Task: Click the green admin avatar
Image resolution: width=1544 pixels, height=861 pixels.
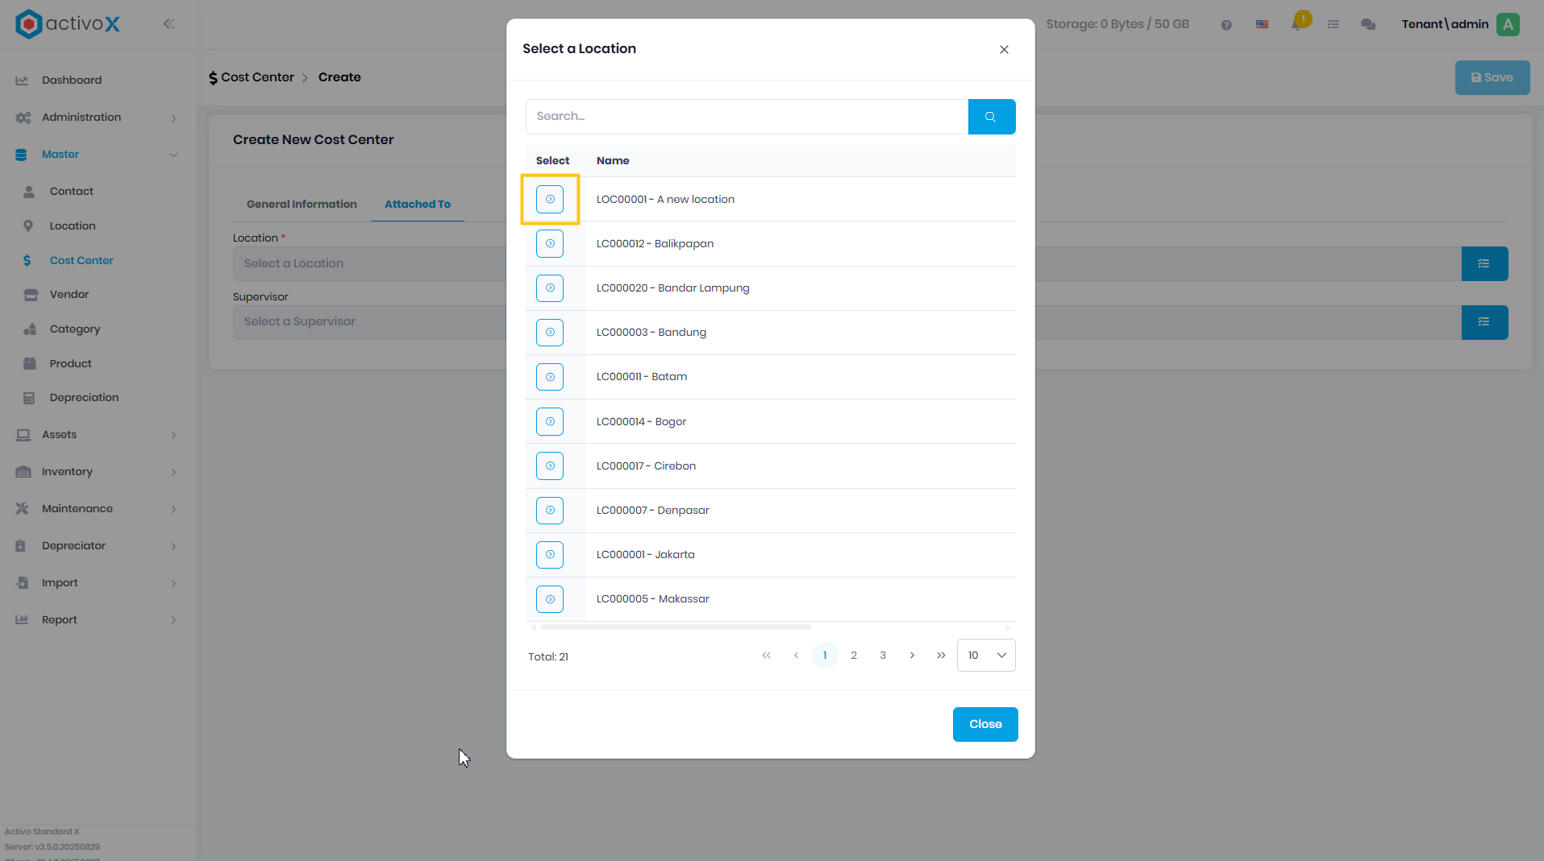Action: (x=1508, y=24)
